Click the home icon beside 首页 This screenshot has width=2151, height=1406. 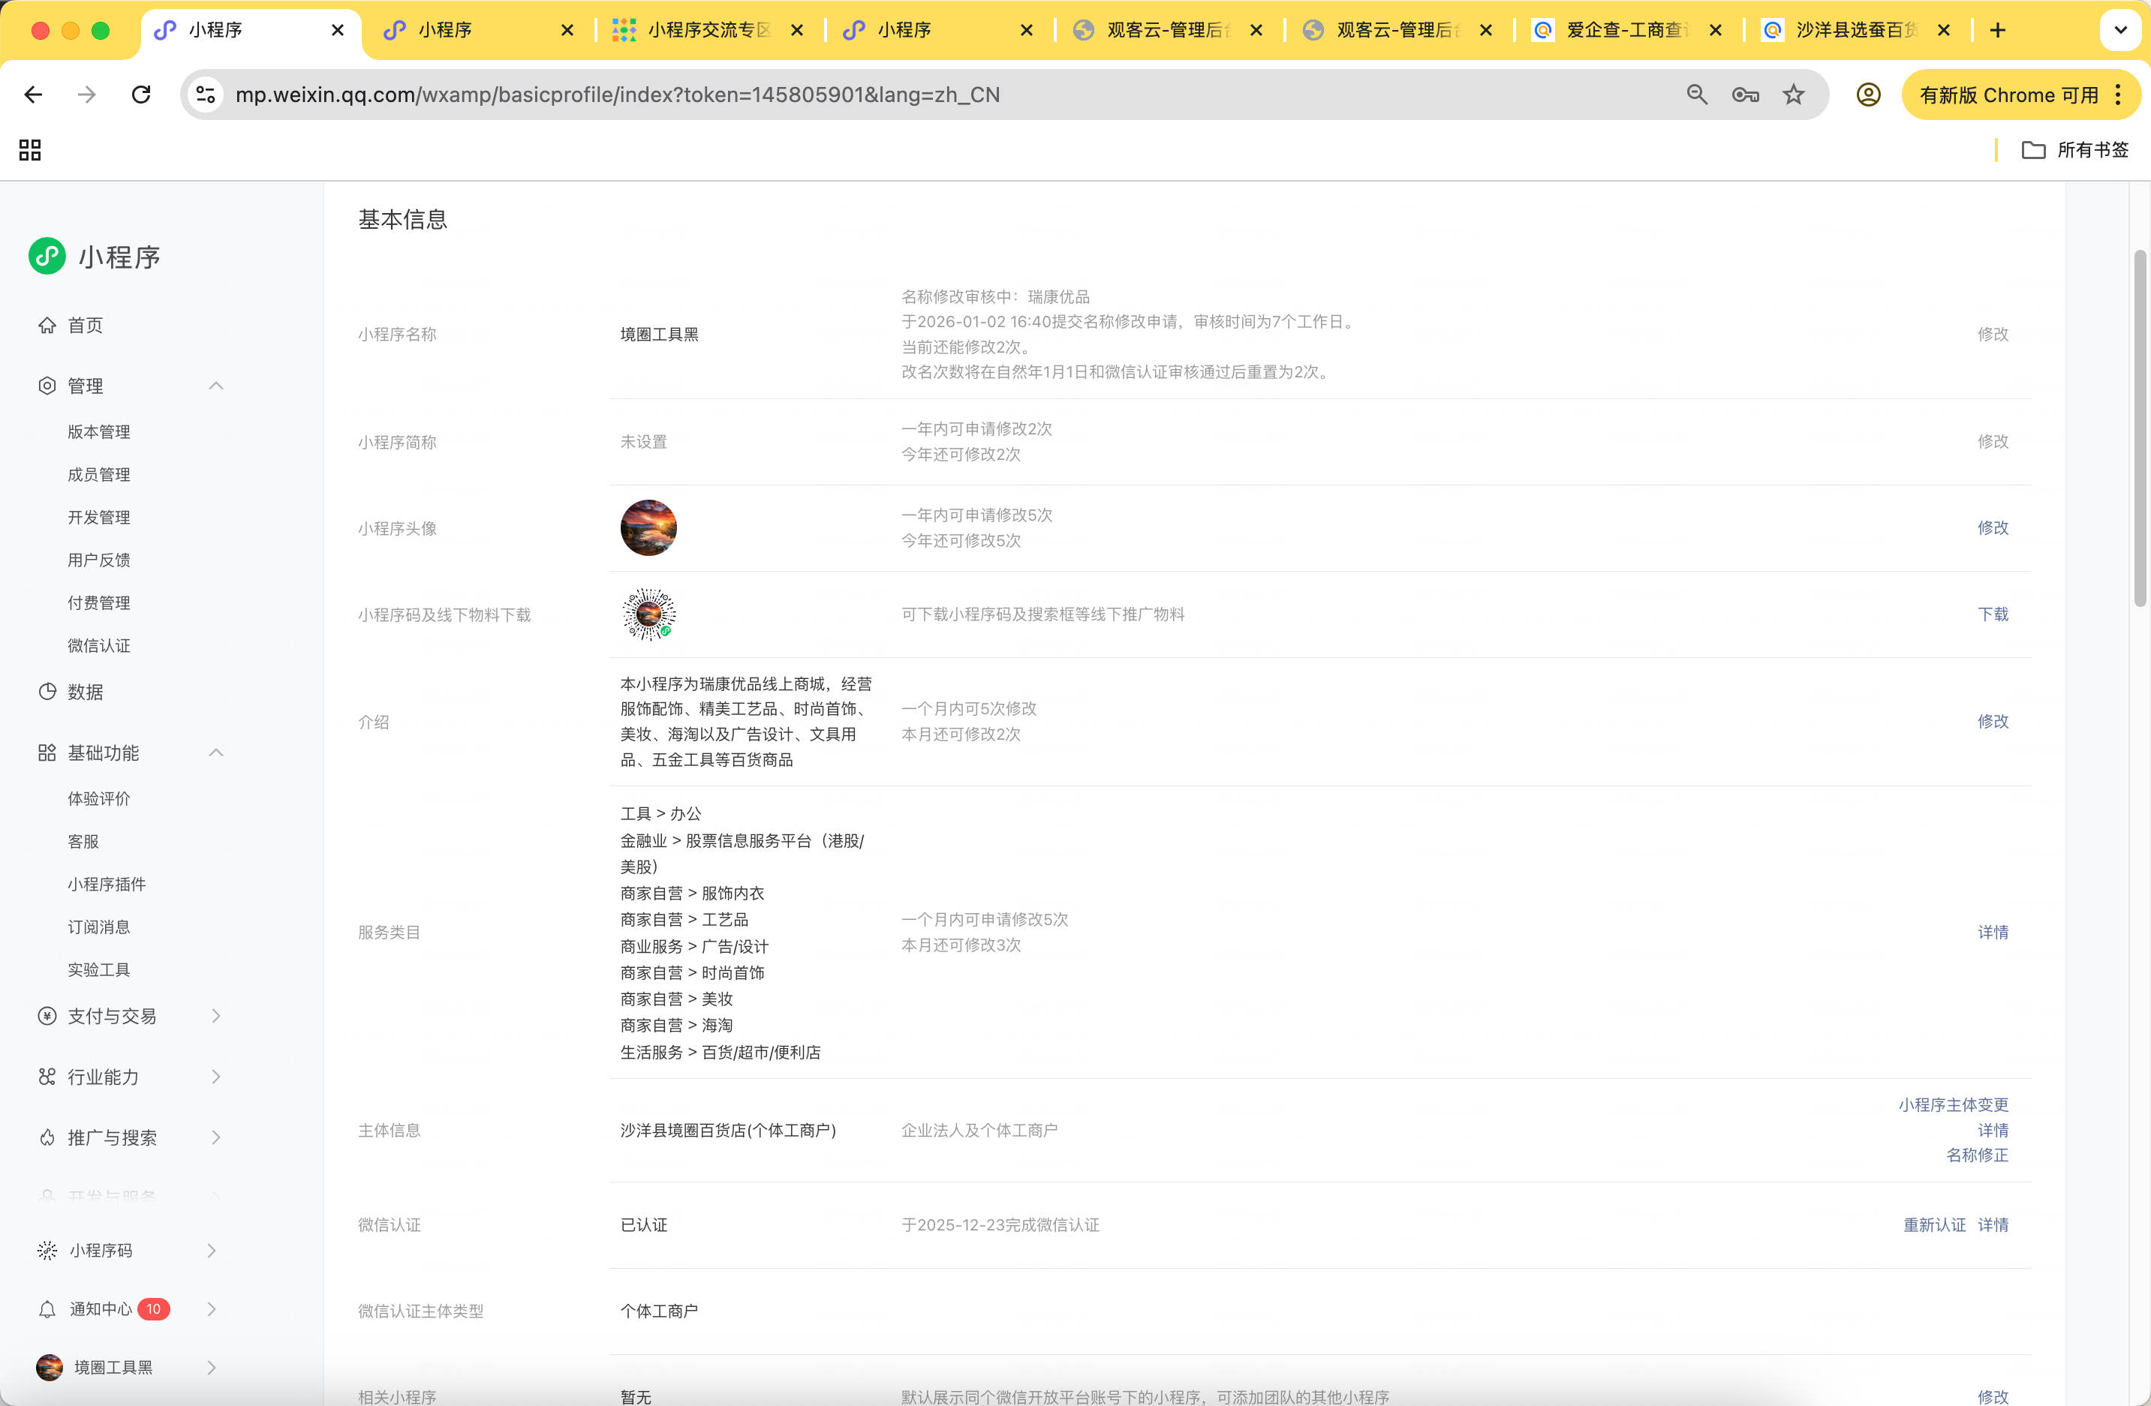(47, 326)
